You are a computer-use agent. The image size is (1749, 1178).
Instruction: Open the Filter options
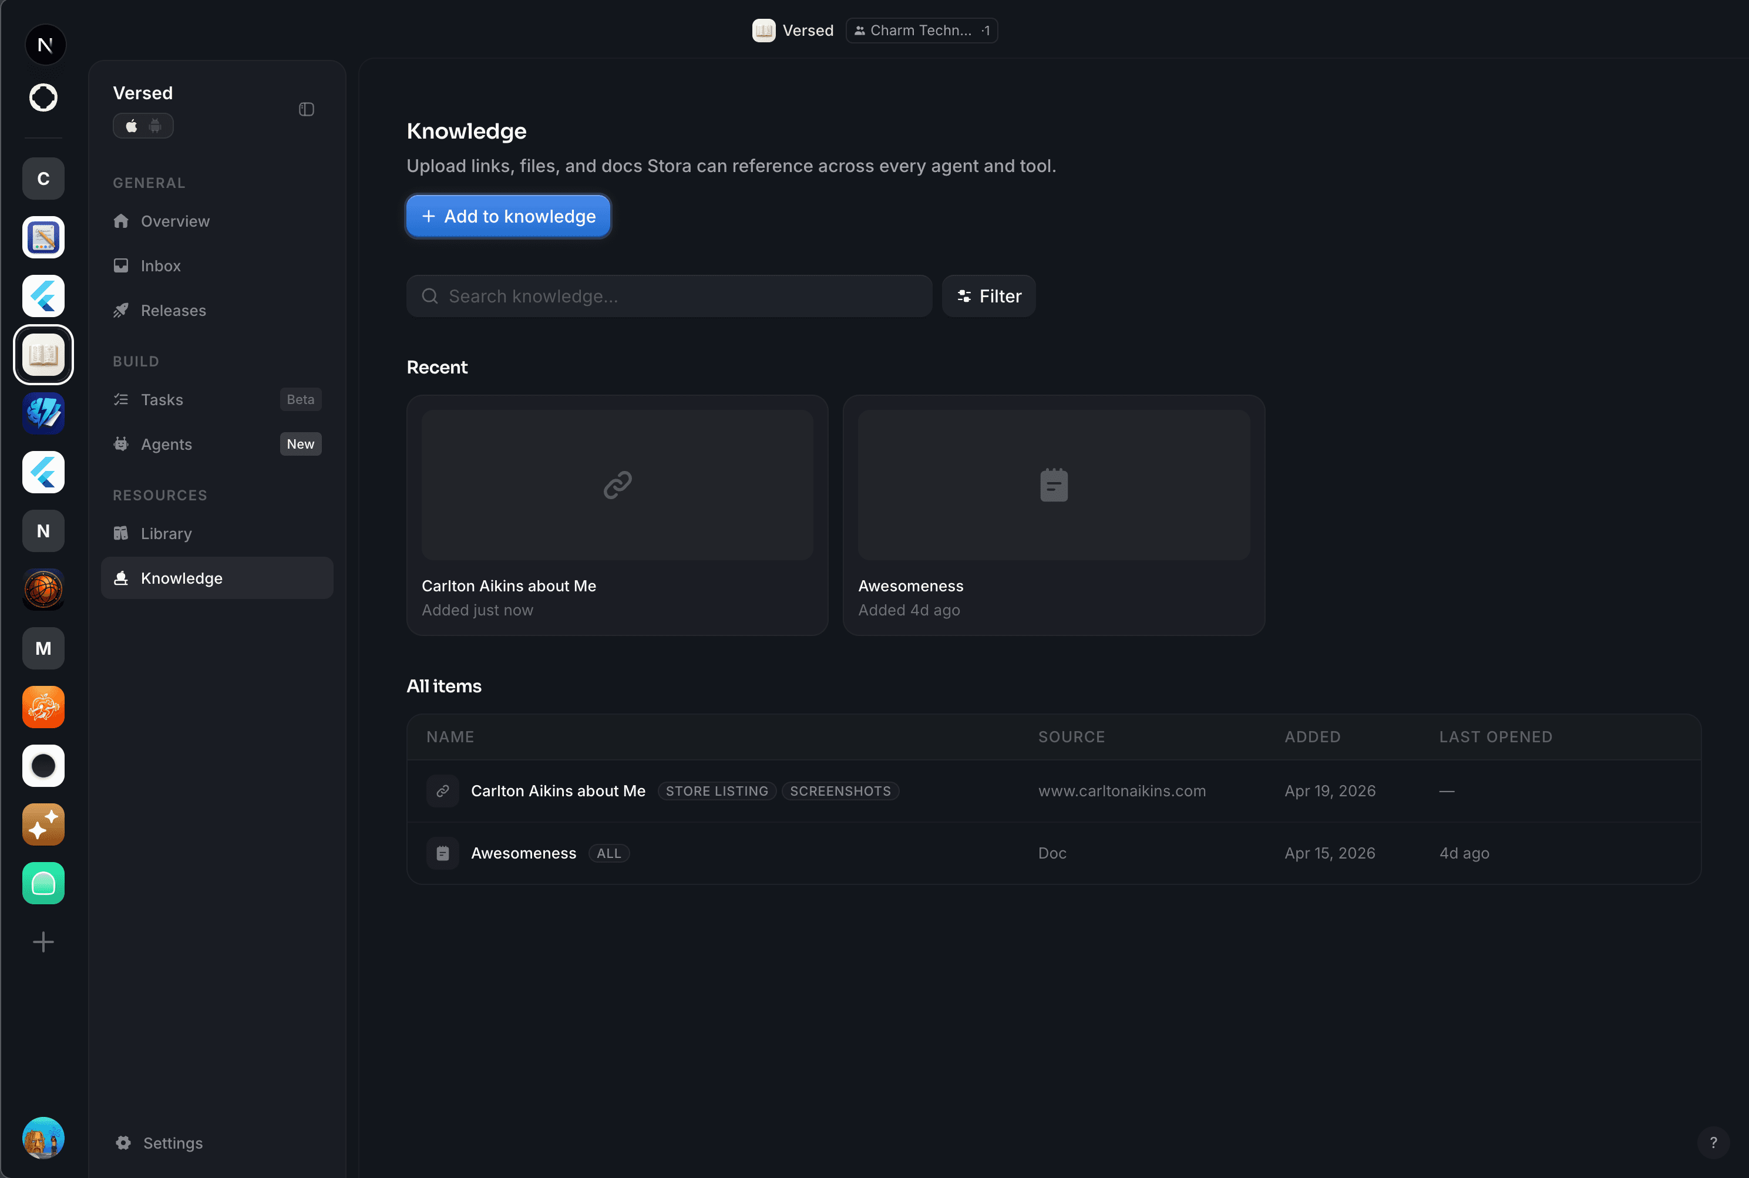tap(988, 296)
